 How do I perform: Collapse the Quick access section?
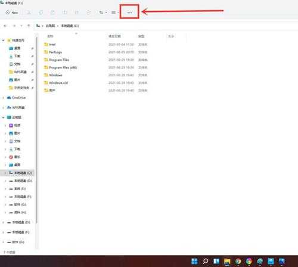(3, 41)
